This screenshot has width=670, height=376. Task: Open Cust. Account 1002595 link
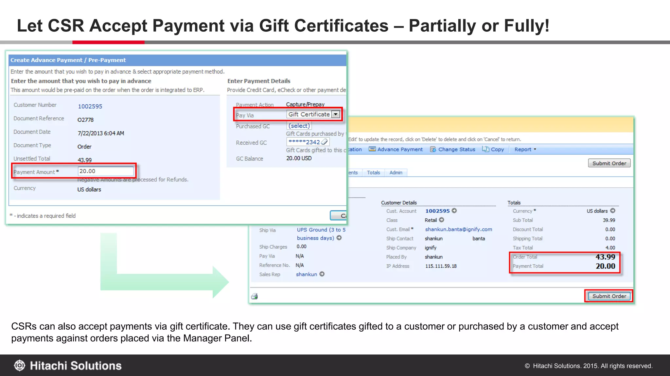(x=437, y=211)
